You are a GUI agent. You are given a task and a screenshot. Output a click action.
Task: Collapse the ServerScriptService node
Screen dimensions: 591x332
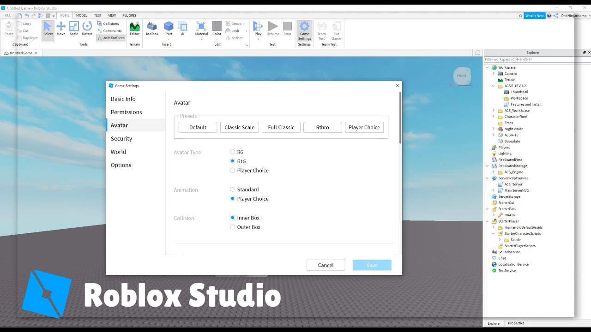click(487, 178)
